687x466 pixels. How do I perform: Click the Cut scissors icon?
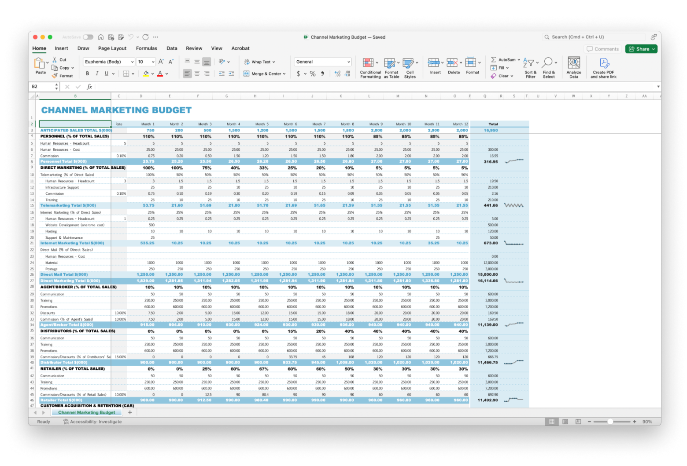(x=55, y=60)
